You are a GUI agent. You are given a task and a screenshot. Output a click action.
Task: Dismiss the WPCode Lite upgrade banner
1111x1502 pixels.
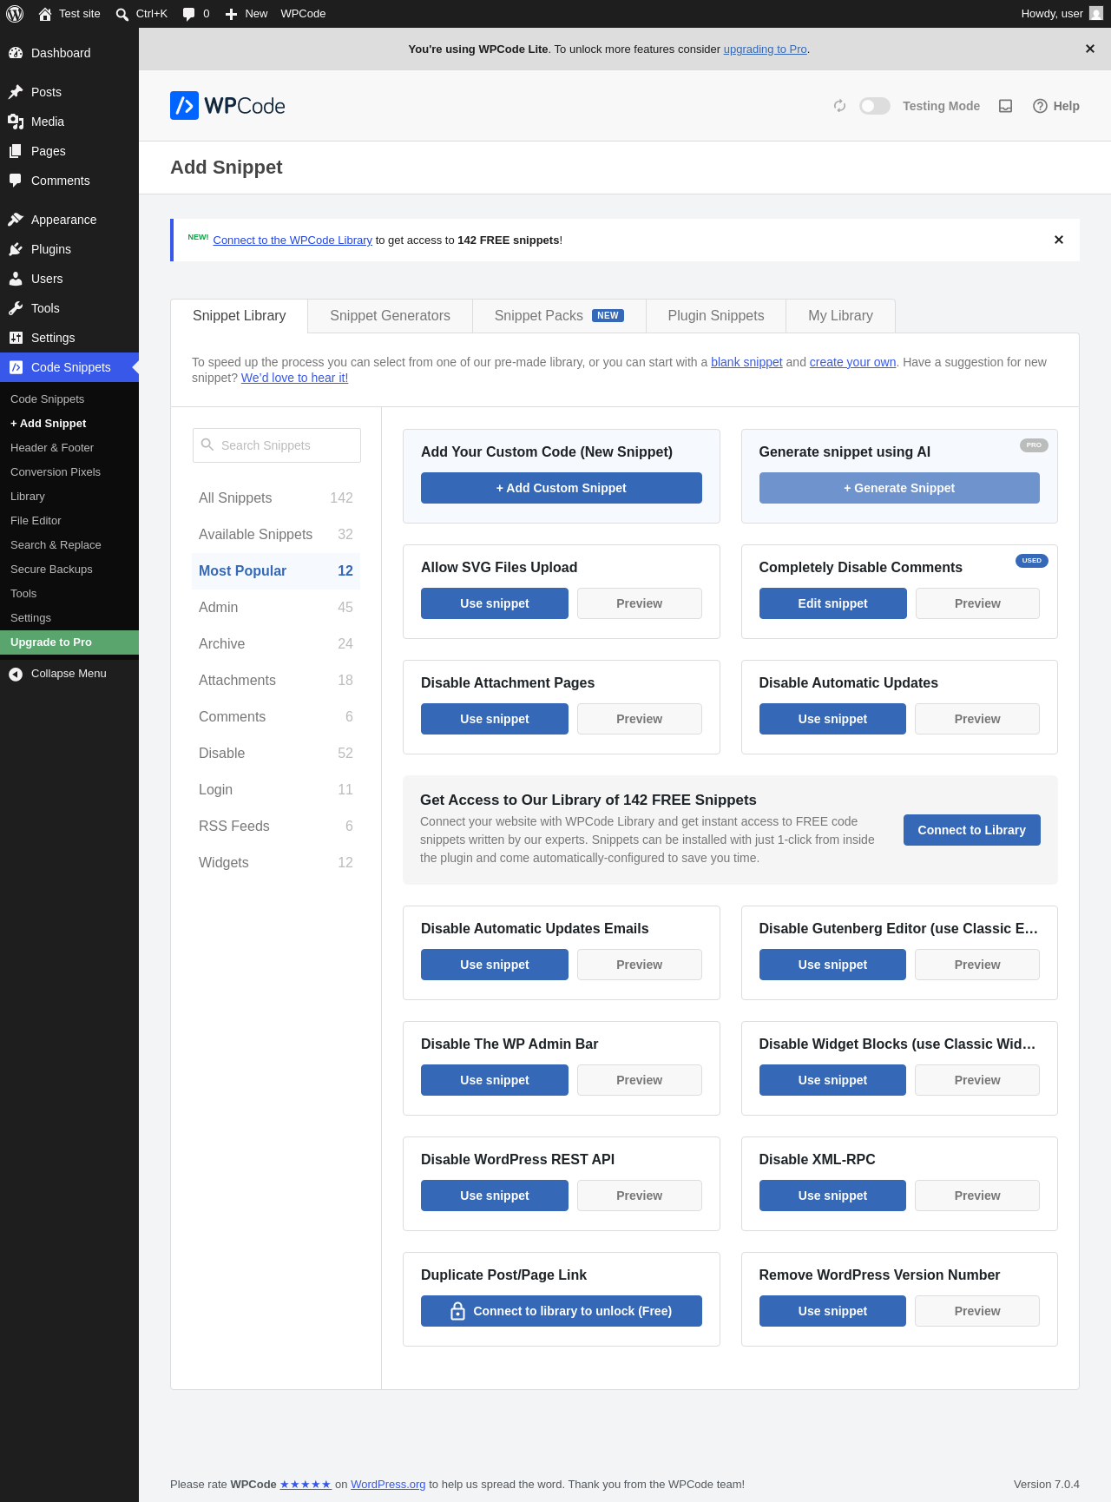click(x=1089, y=49)
